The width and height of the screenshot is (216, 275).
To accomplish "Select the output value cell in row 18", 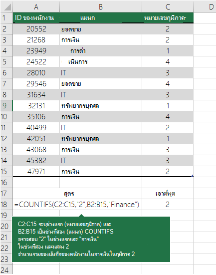I will coord(168,204).
